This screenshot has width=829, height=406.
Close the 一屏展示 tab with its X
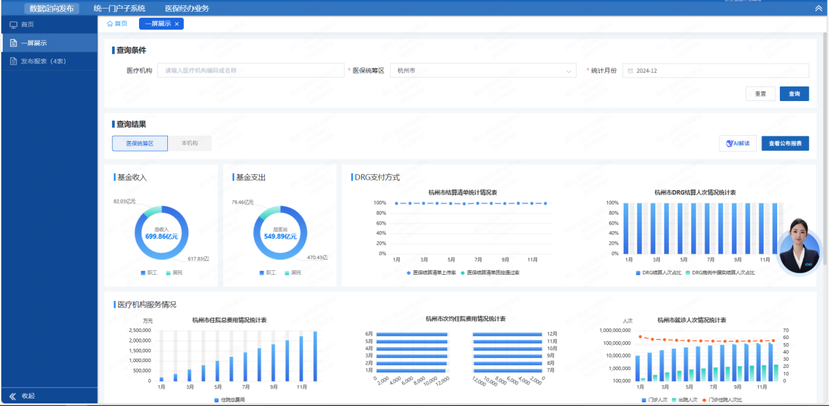pyautogui.click(x=176, y=24)
